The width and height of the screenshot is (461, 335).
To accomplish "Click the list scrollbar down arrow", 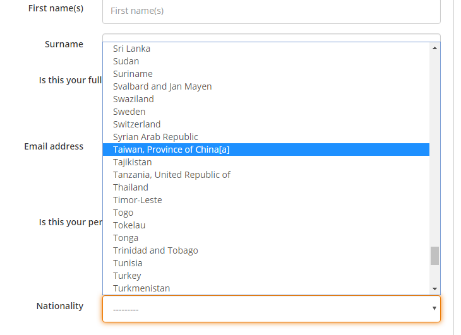I will [434, 288].
